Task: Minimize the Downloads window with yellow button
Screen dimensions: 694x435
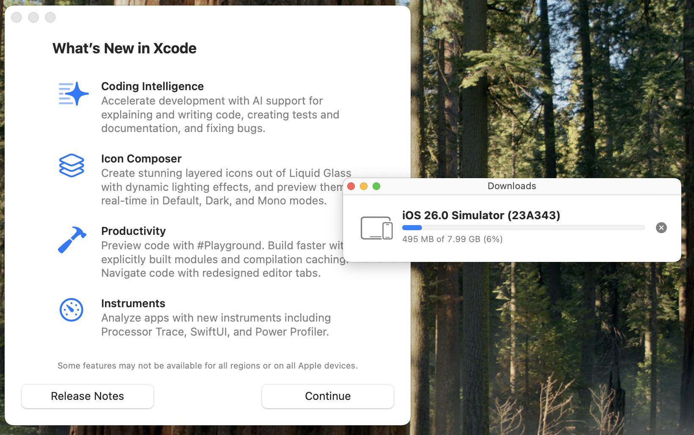Action: click(364, 186)
